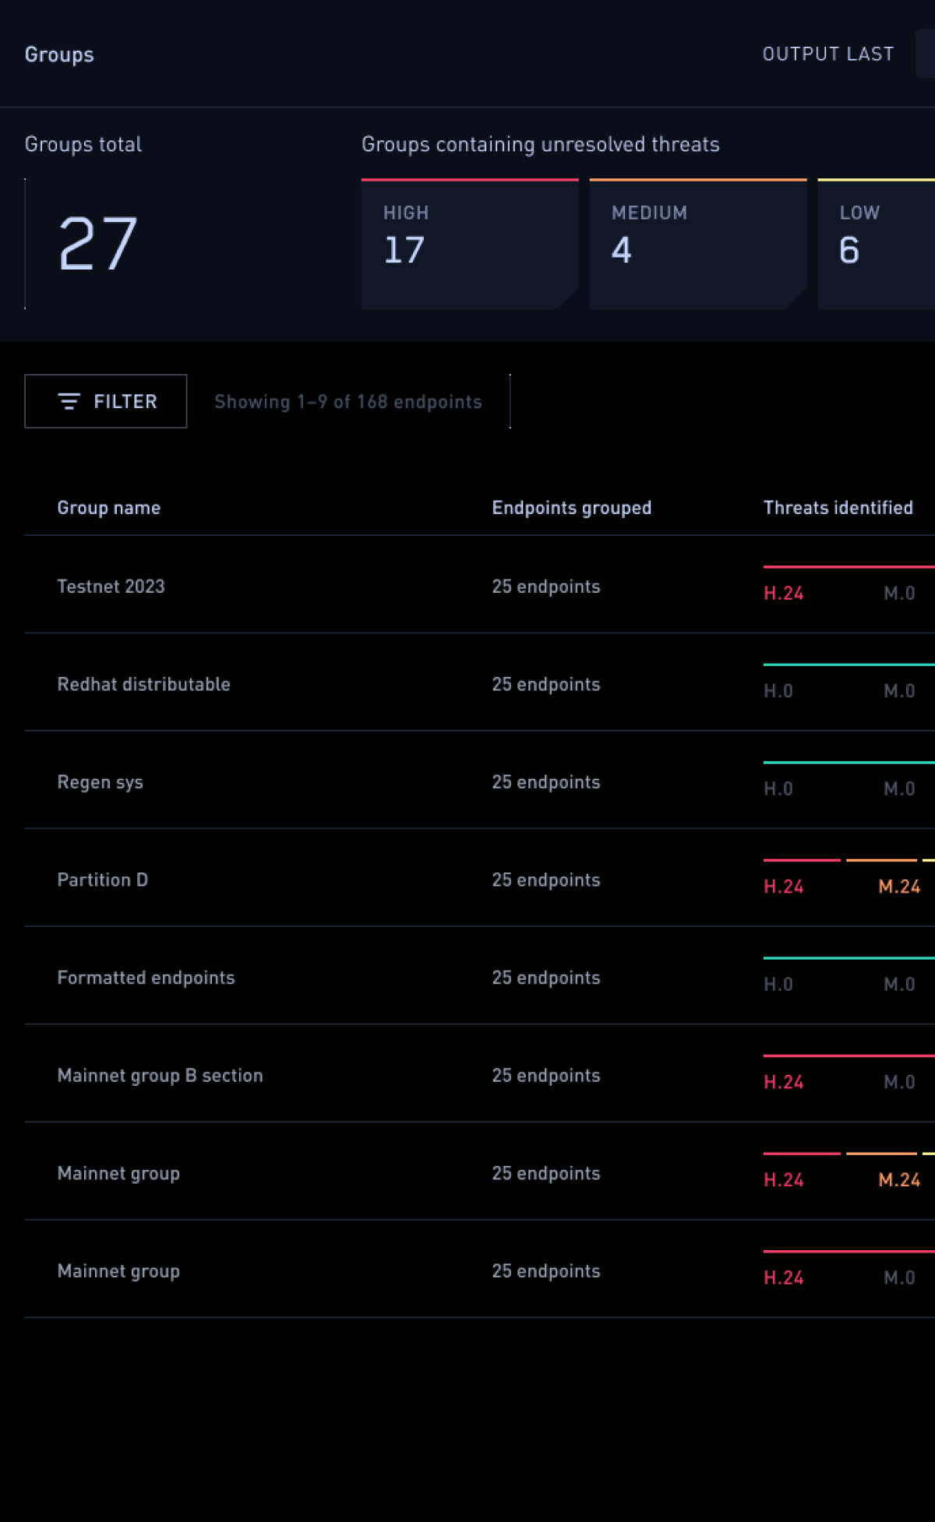The width and height of the screenshot is (935, 1522).
Task: Open the Formatted endpoints group
Action: [x=146, y=978]
